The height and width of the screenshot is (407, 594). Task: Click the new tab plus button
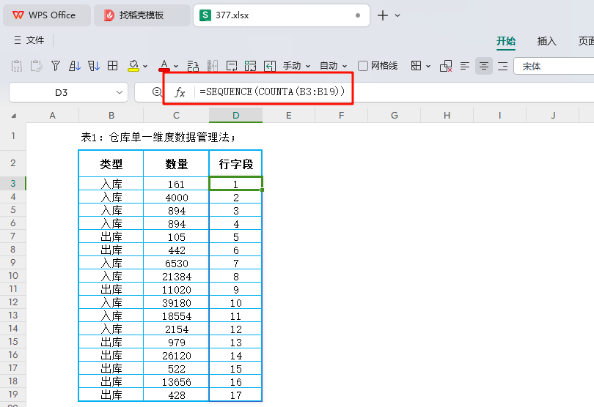tap(383, 15)
